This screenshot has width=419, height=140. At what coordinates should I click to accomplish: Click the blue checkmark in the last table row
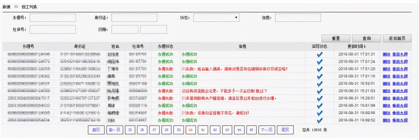click(x=319, y=120)
